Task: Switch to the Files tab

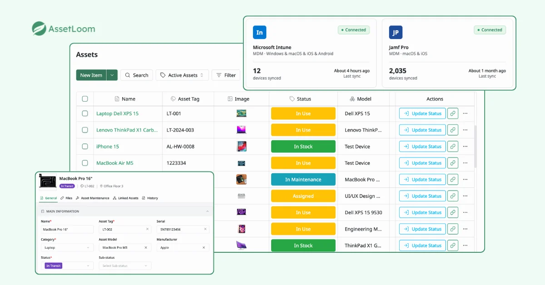Action: coord(66,198)
